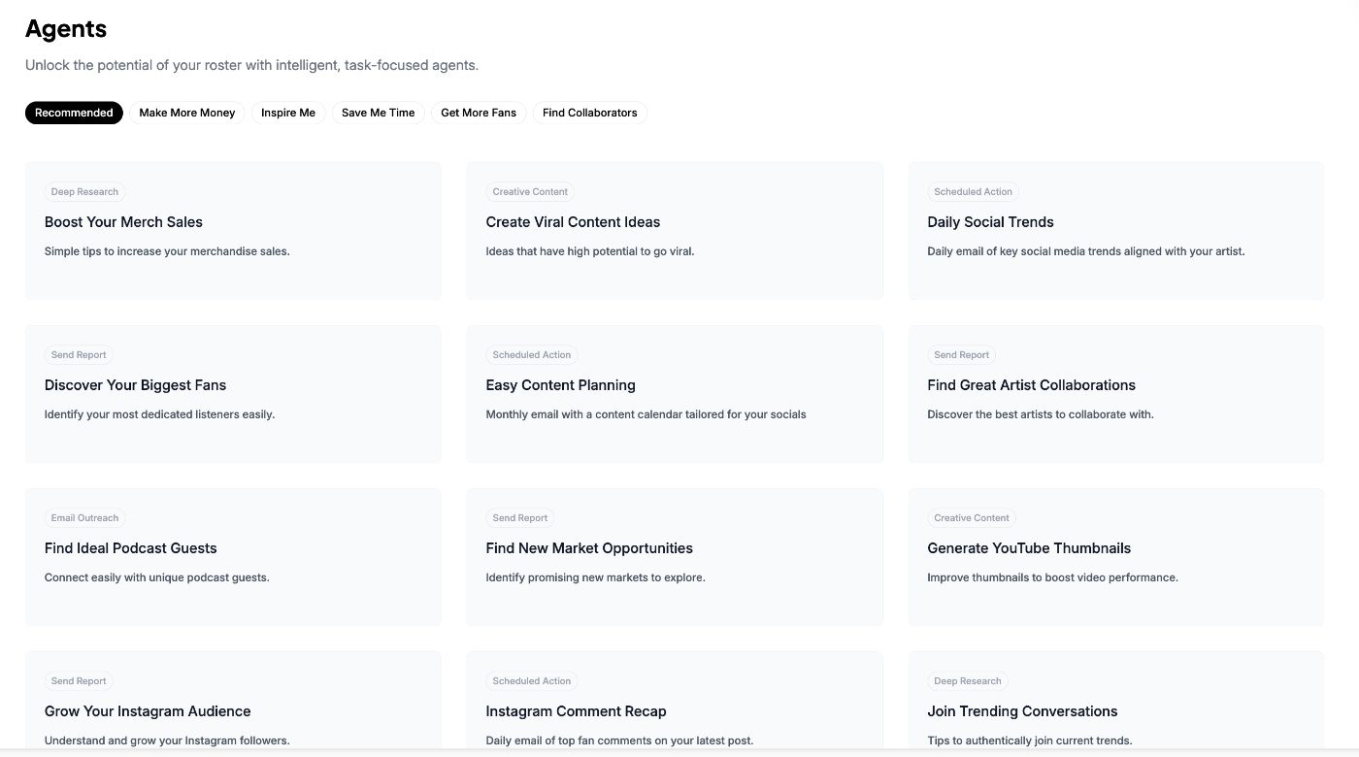Open the Find New Market Opportunities agent
This screenshot has height=757, width=1359.
(675, 556)
